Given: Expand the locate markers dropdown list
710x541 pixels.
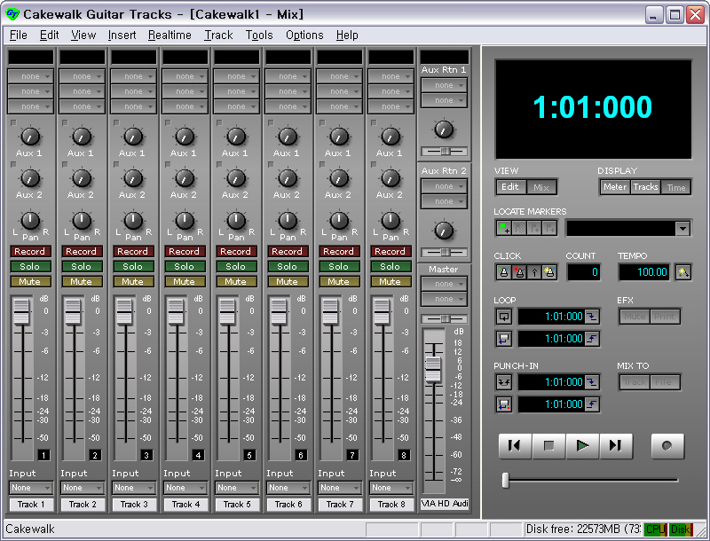Looking at the screenshot, I should coord(682,229).
